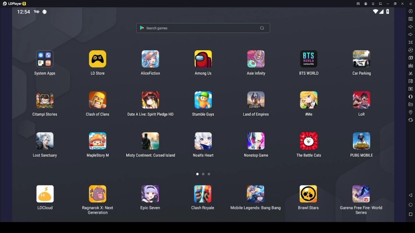Open the shared folder sidebar icon
The width and height of the screenshot is (415, 233).
click(x=411, y=104)
